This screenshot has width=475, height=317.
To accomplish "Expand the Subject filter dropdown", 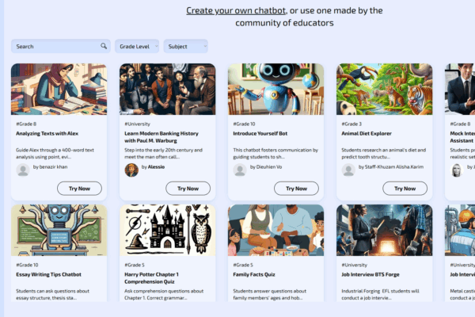I will [186, 47].
